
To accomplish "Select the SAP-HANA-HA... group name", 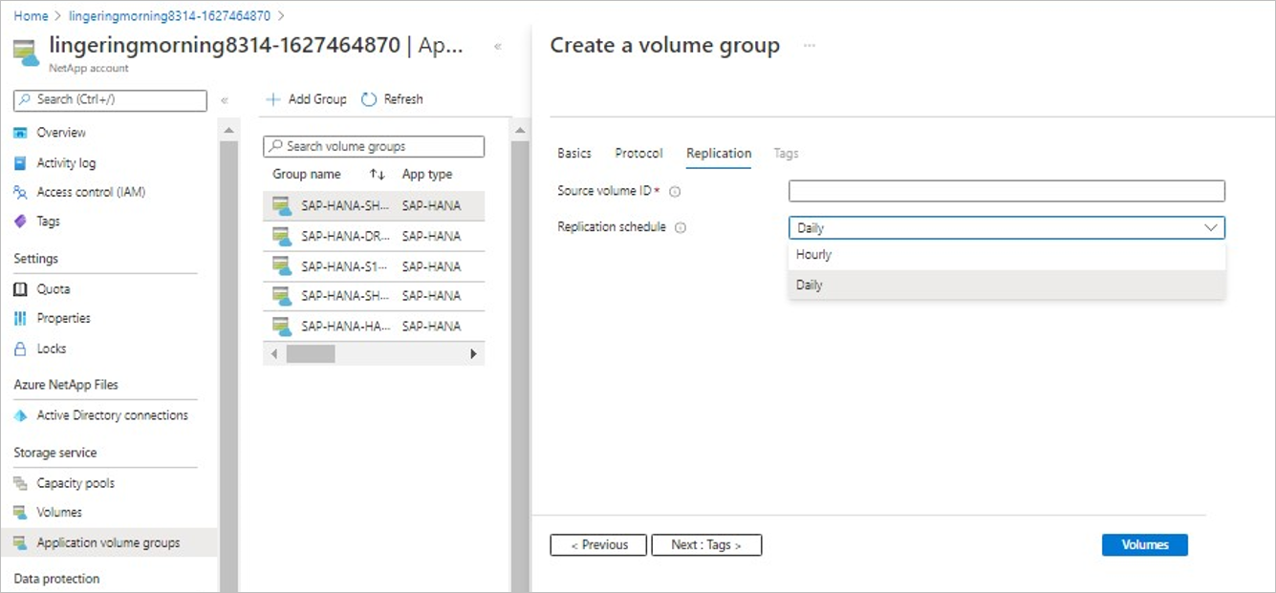I will (346, 326).
